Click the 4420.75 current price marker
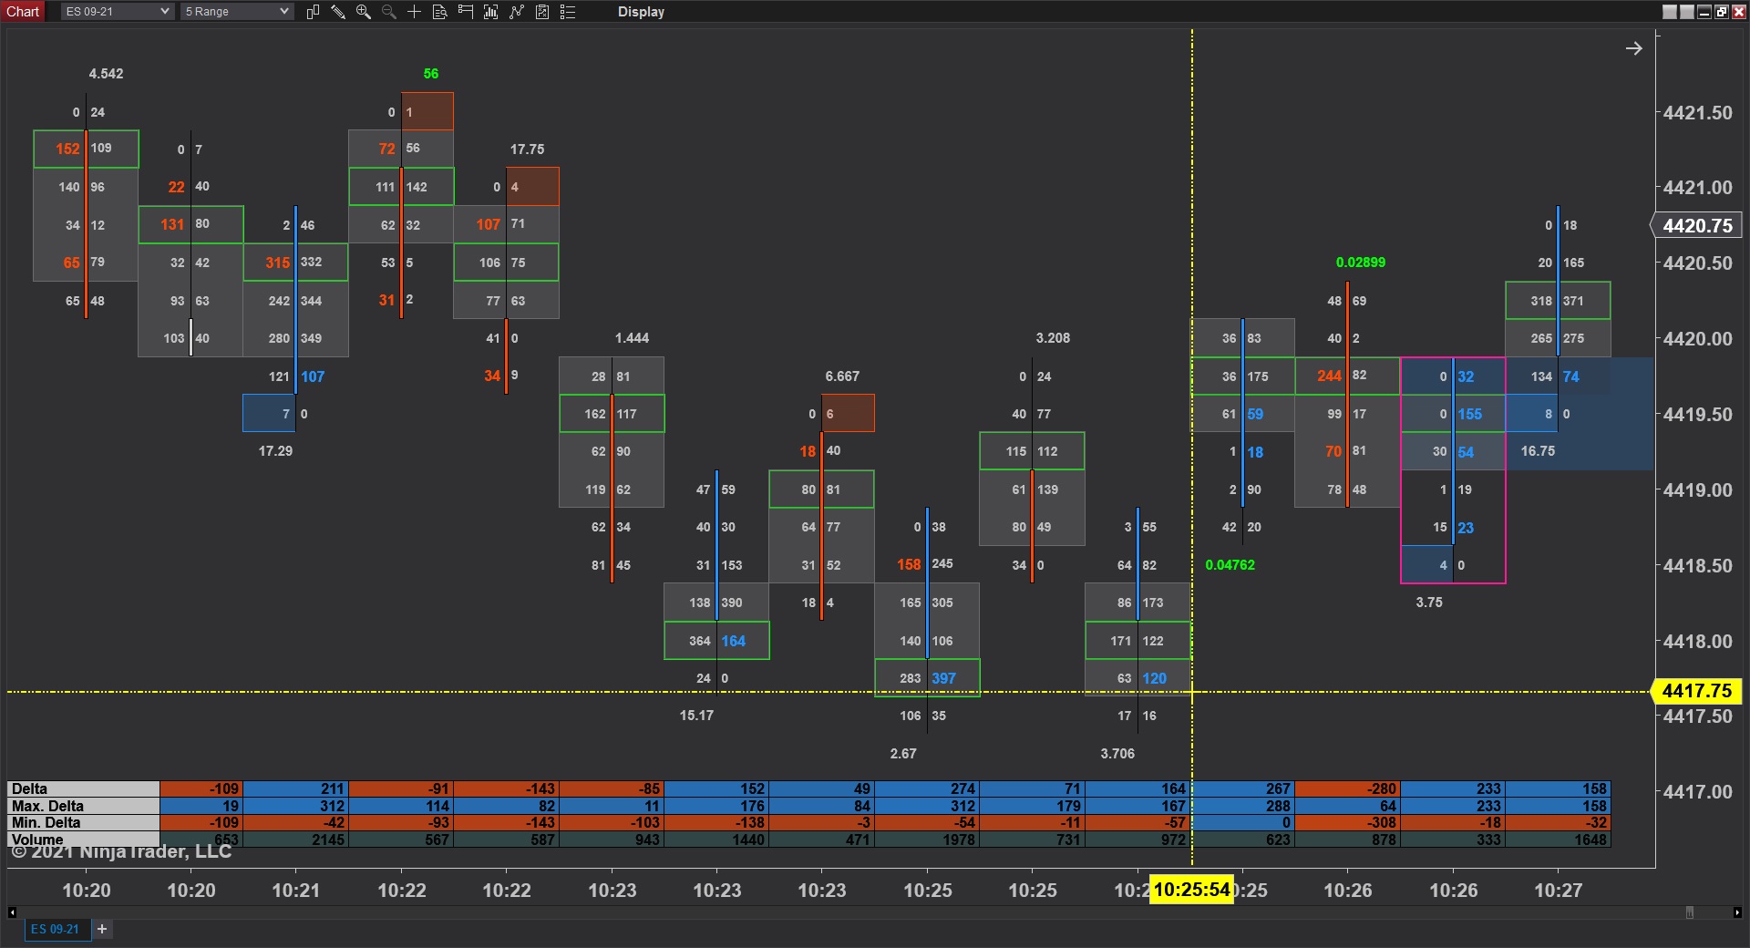 click(1697, 225)
